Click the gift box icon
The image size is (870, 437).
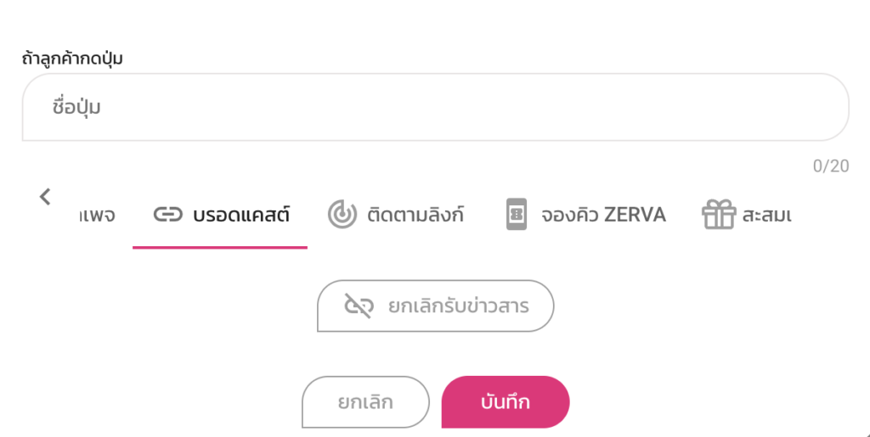tap(718, 215)
